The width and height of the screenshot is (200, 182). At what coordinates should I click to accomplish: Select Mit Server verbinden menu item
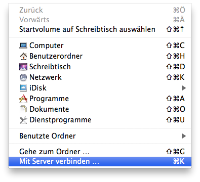click(100, 161)
